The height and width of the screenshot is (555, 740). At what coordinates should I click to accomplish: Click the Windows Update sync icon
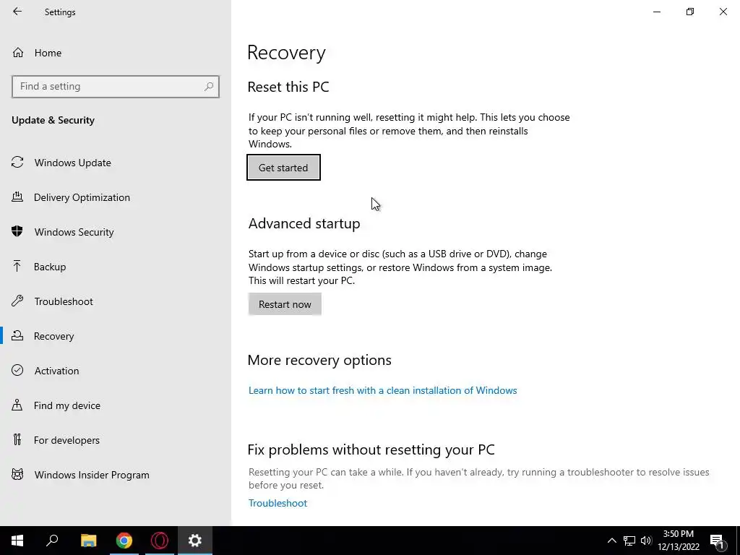17,163
